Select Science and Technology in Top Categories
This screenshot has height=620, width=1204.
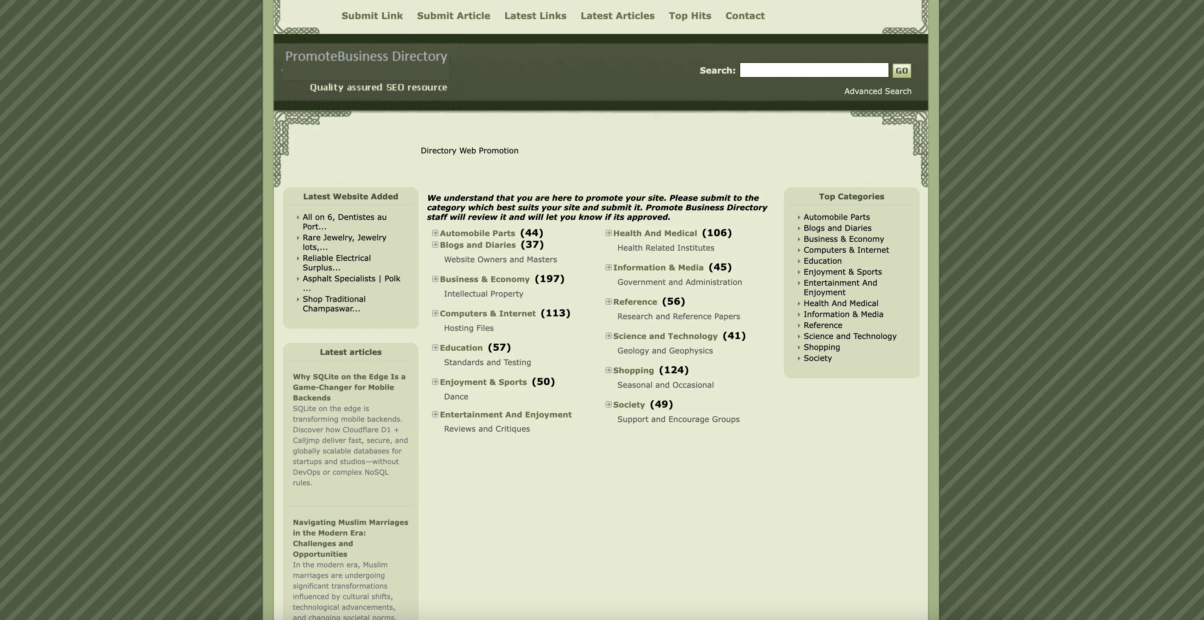(850, 336)
